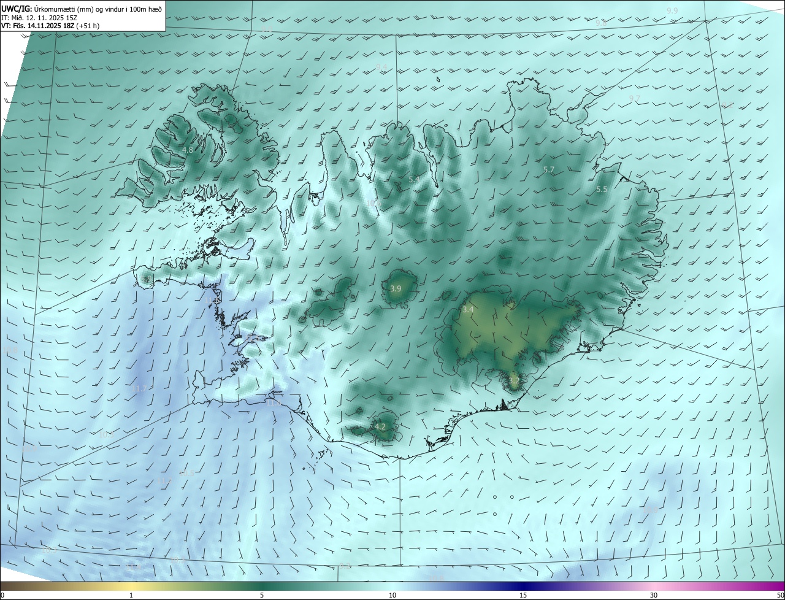Screen dimensions: 785x600
Task: Click the 5.4 value in north Iceland
Action: pyautogui.click(x=414, y=179)
